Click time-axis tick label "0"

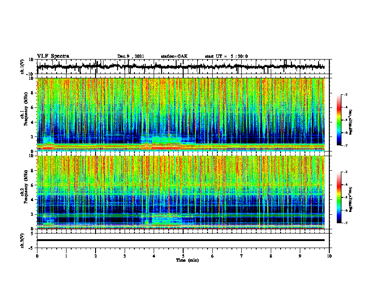tap(37, 256)
